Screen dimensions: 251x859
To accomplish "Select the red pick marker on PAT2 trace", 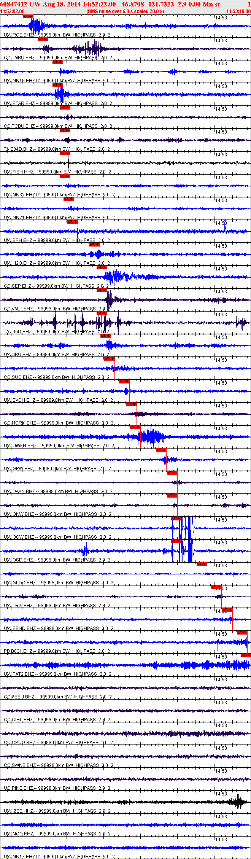I will click(x=246, y=655).
